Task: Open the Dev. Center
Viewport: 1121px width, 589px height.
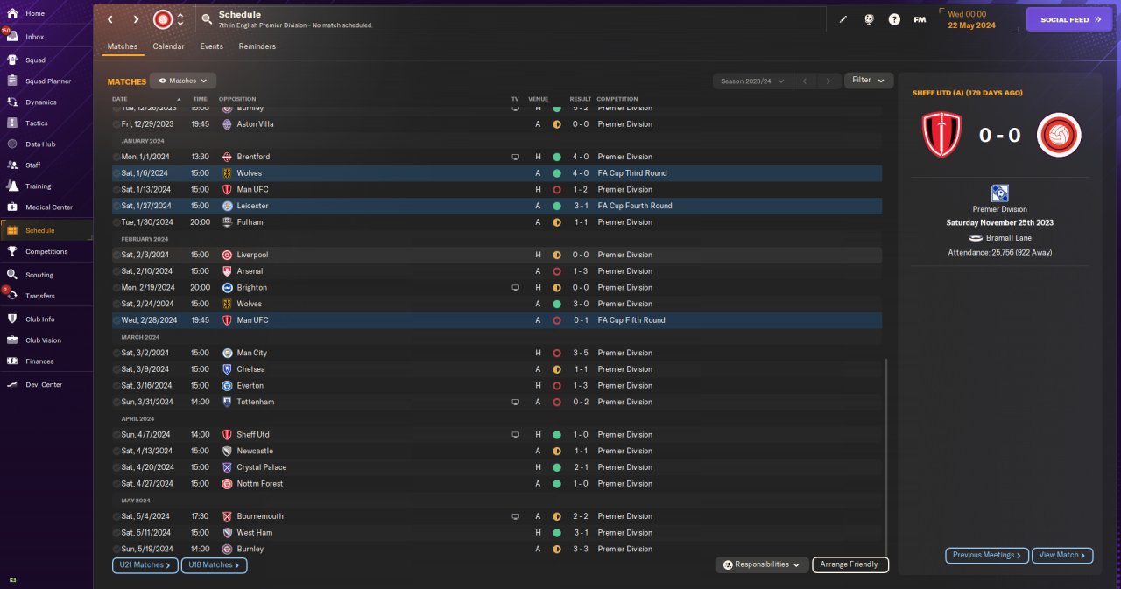Action: 44,385
